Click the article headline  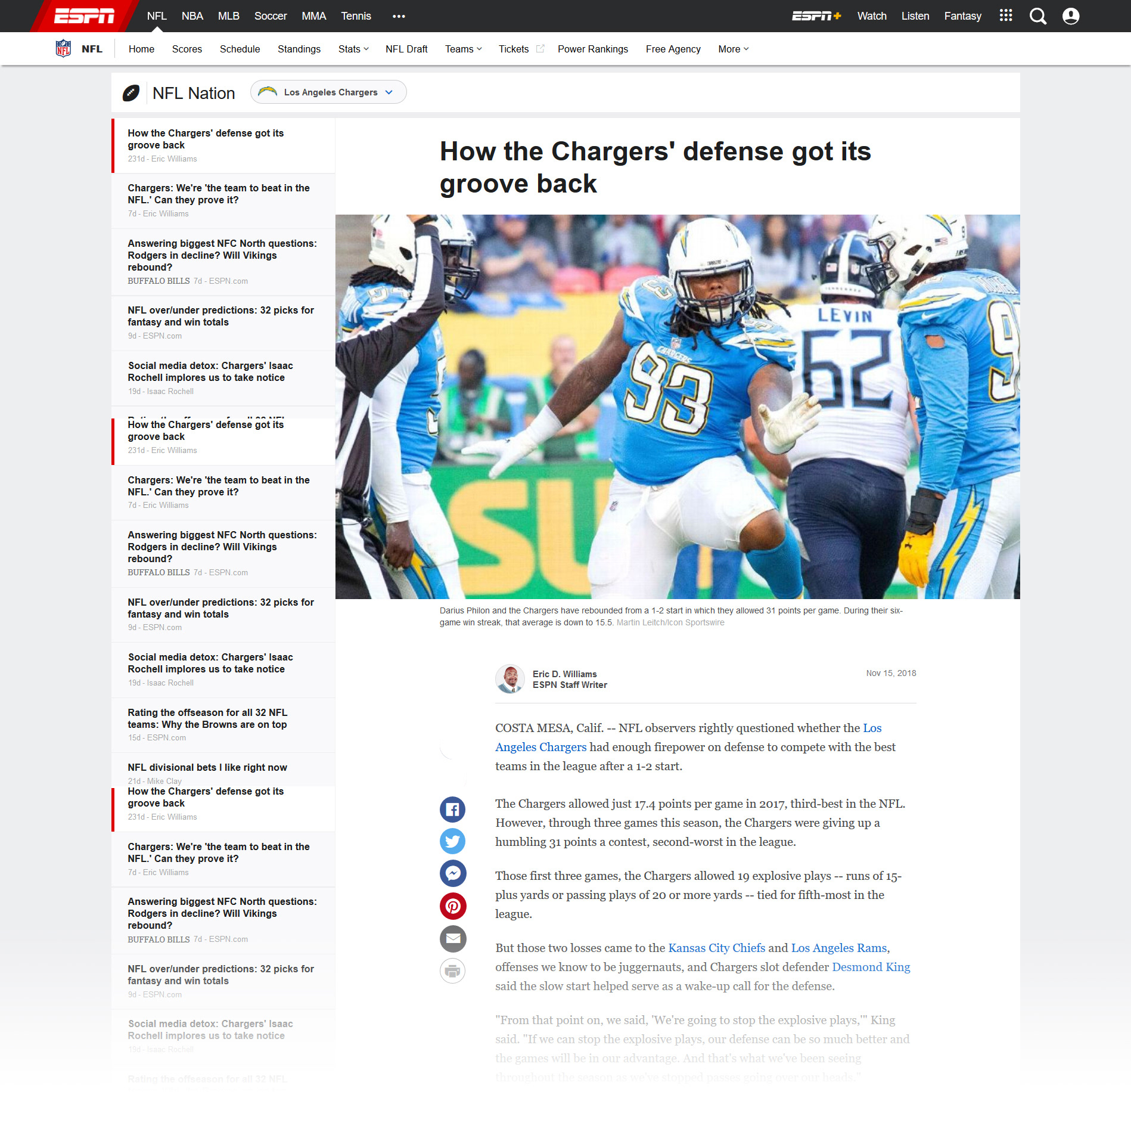[x=655, y=168]
